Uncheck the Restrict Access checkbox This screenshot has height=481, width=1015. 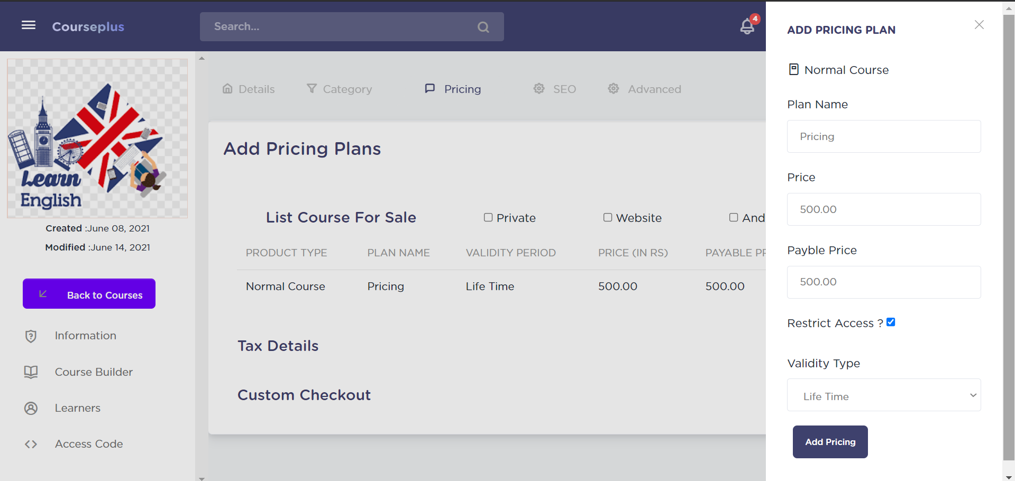click(891, 322)
